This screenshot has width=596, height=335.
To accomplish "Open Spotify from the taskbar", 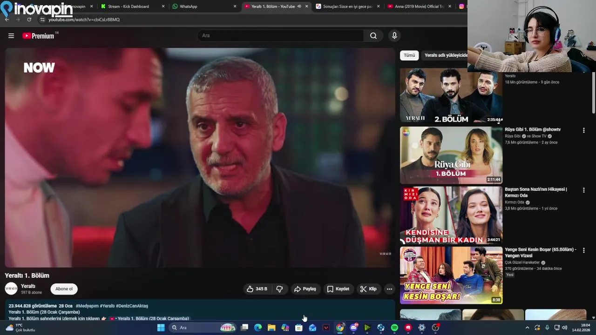I will pos(394,328).
